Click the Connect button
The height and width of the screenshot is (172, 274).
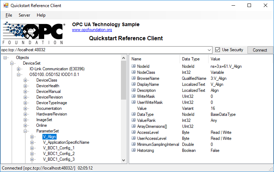coord(260,50)
